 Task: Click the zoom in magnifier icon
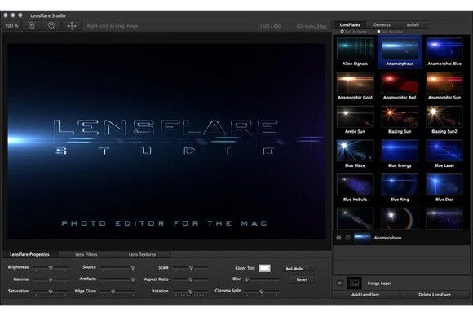coord(32,26)
